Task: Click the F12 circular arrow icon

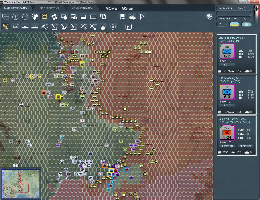Action: (x=113, y=27)
